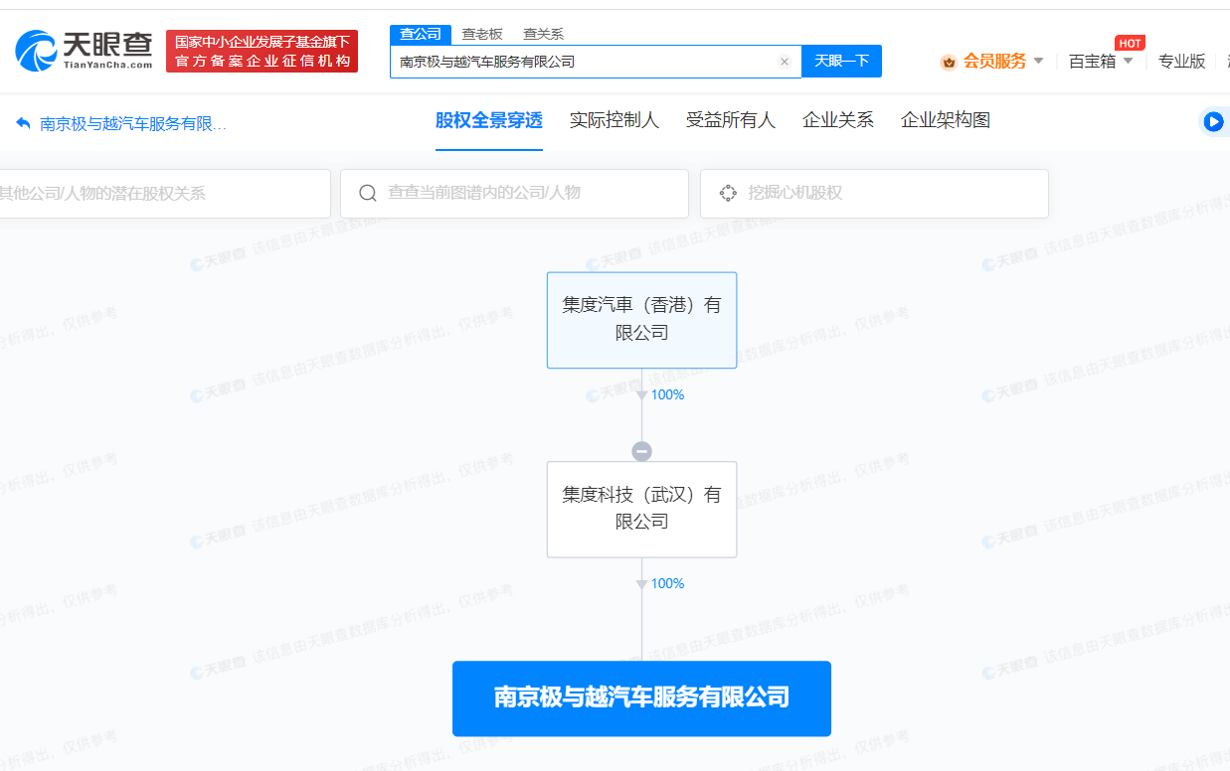Open the 专业版 link
This screenshot has width=1230, height=771.
1181,61
